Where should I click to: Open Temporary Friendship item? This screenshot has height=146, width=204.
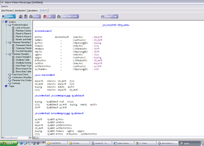[23, 48]
